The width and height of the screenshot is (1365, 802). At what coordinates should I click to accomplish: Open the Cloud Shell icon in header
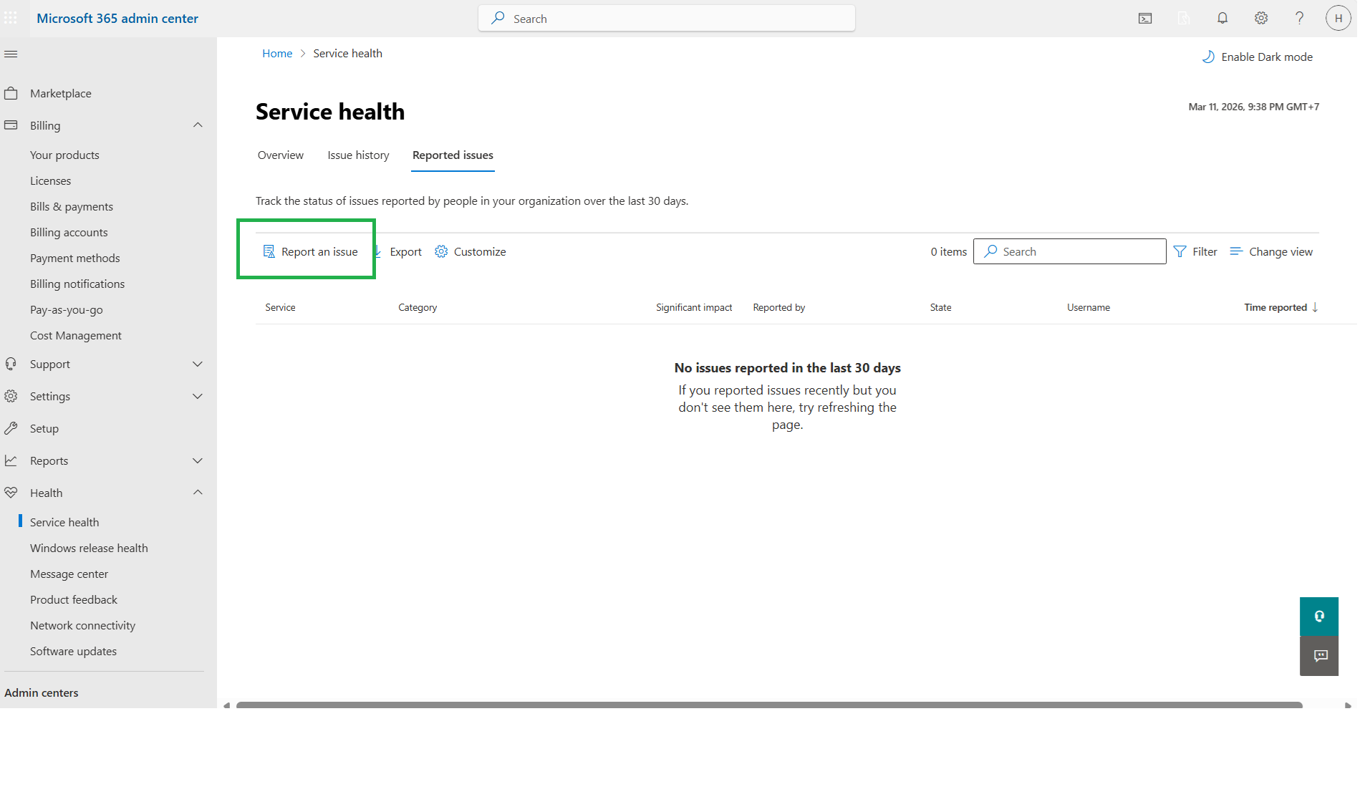[1145, 19]
